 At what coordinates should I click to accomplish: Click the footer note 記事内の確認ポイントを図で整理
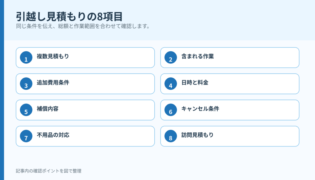point(49,171)
